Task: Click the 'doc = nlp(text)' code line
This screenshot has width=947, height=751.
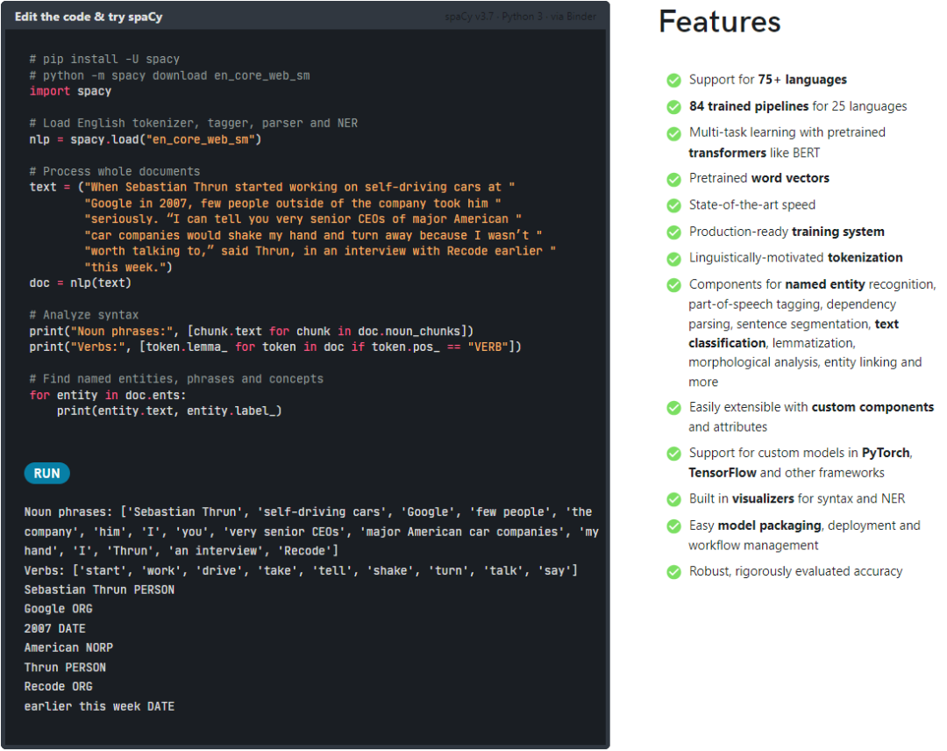Action: pyautogui.click(x=81, y=283)
